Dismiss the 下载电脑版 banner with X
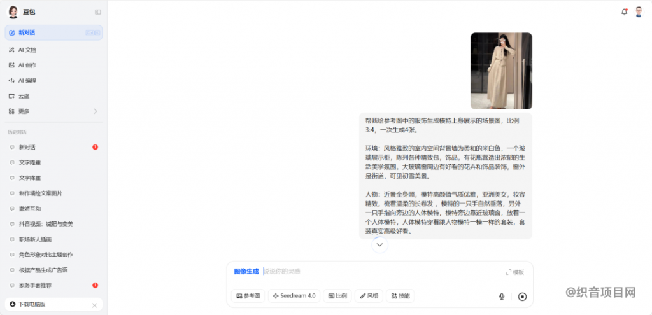The image size is (652, 315). tap(94, 305)
